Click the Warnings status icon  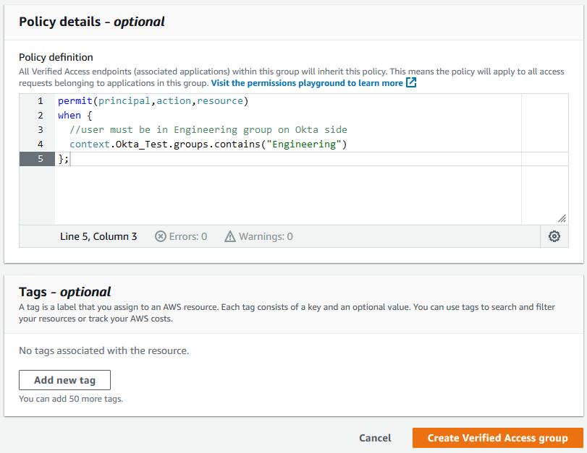[231, 236]
